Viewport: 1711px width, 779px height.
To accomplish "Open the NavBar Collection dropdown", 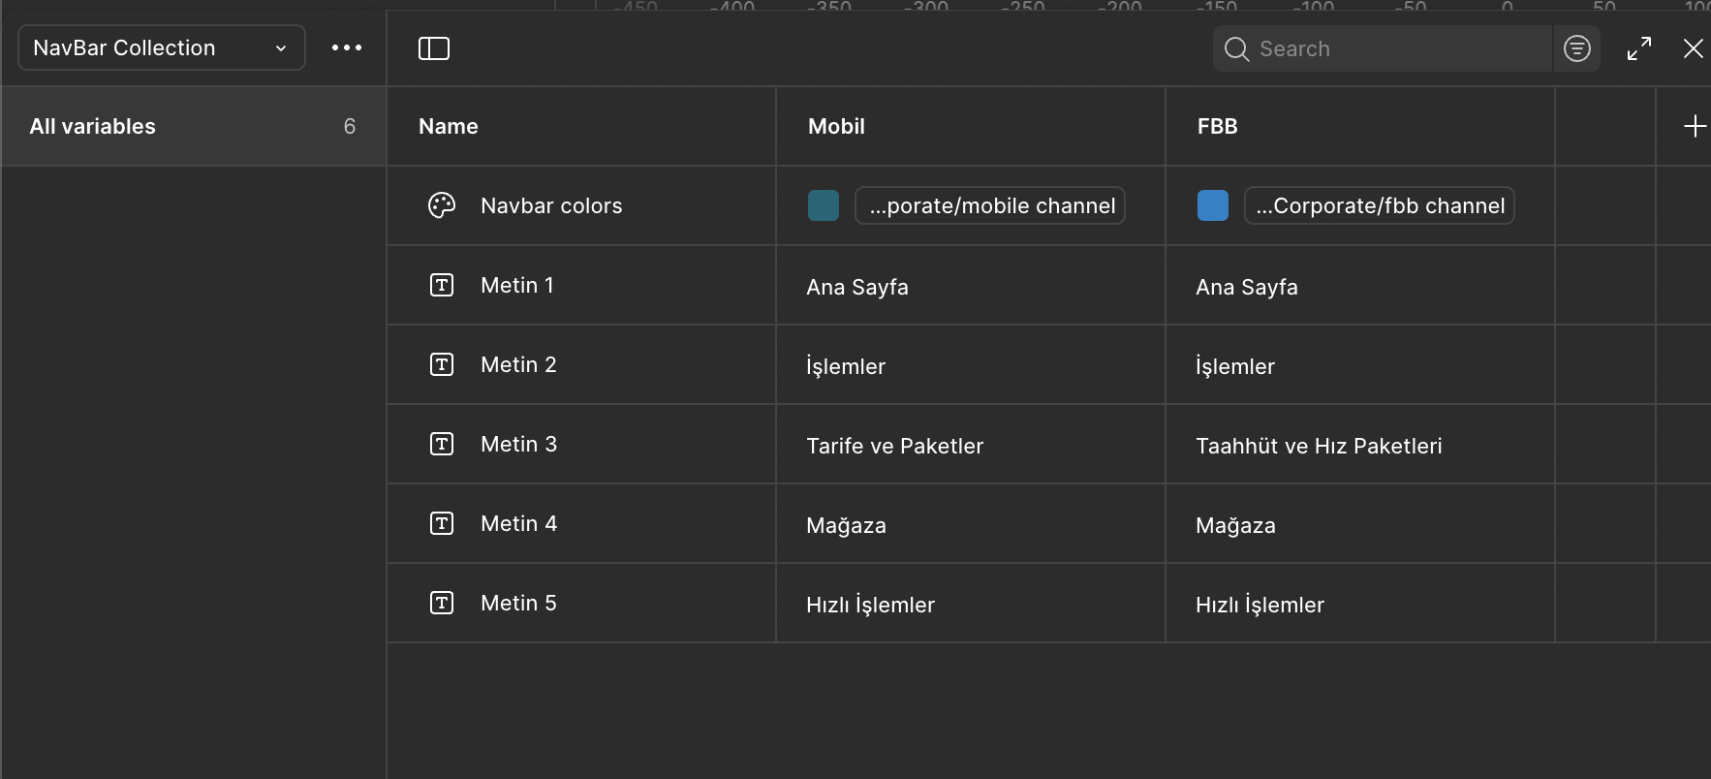I will click(161, 47).
